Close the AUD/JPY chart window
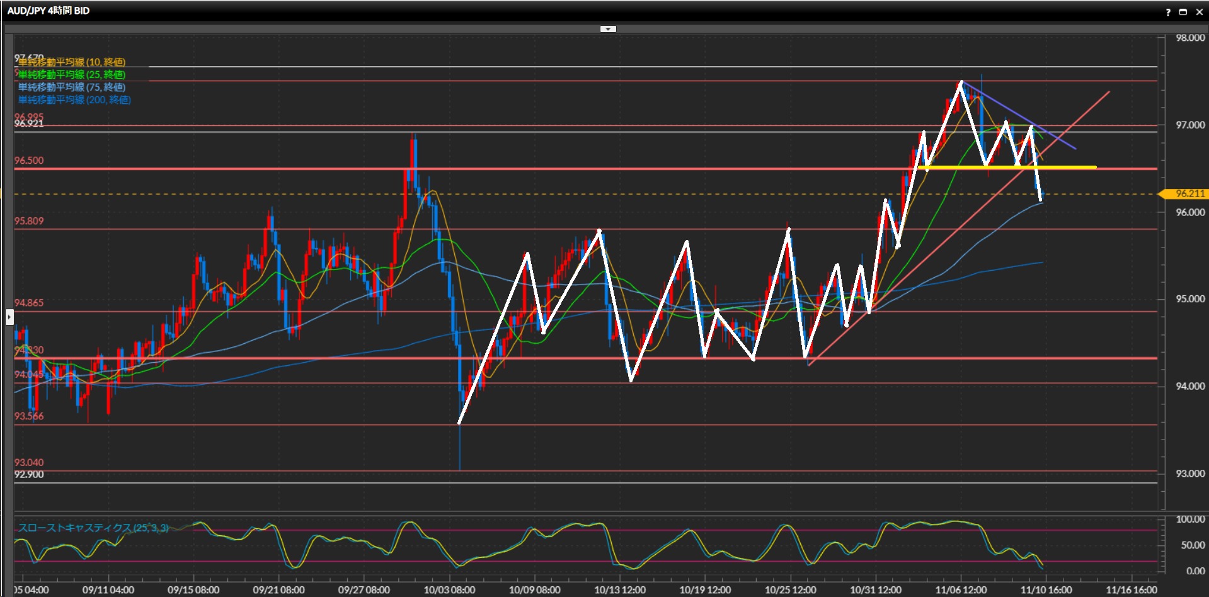The image size is (1209, 597). pyautogui.click(x=1199, y=12)
